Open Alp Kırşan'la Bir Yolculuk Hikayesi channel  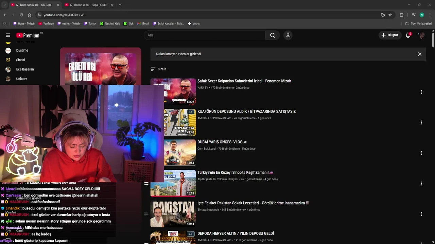[218, 179]
